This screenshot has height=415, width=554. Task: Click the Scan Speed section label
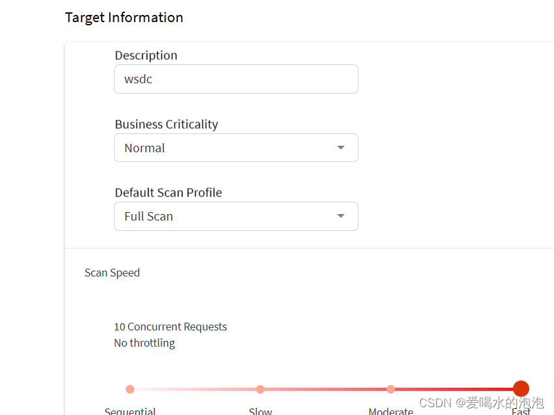pyautogui.click(x=112, y=273)
